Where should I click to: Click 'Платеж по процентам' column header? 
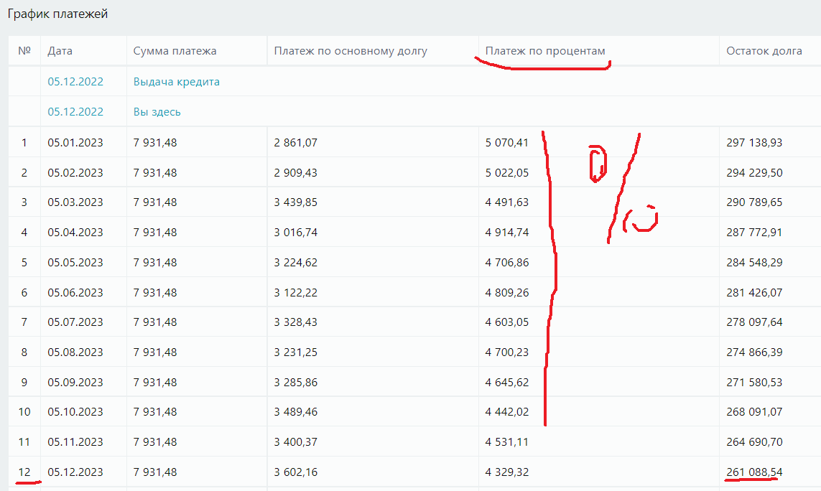(x=545, y=51)
